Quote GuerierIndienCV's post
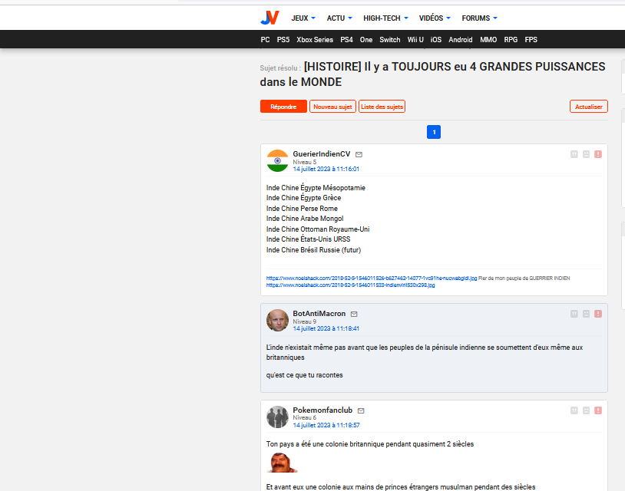This screenshot has width=625, height=491. tap(574, 154)
